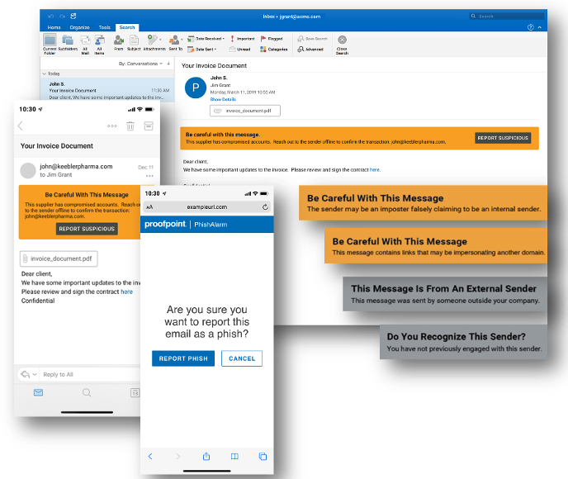Select John S. invoice email in list
This screenshot has width=568, height=479.
[107, 90]
